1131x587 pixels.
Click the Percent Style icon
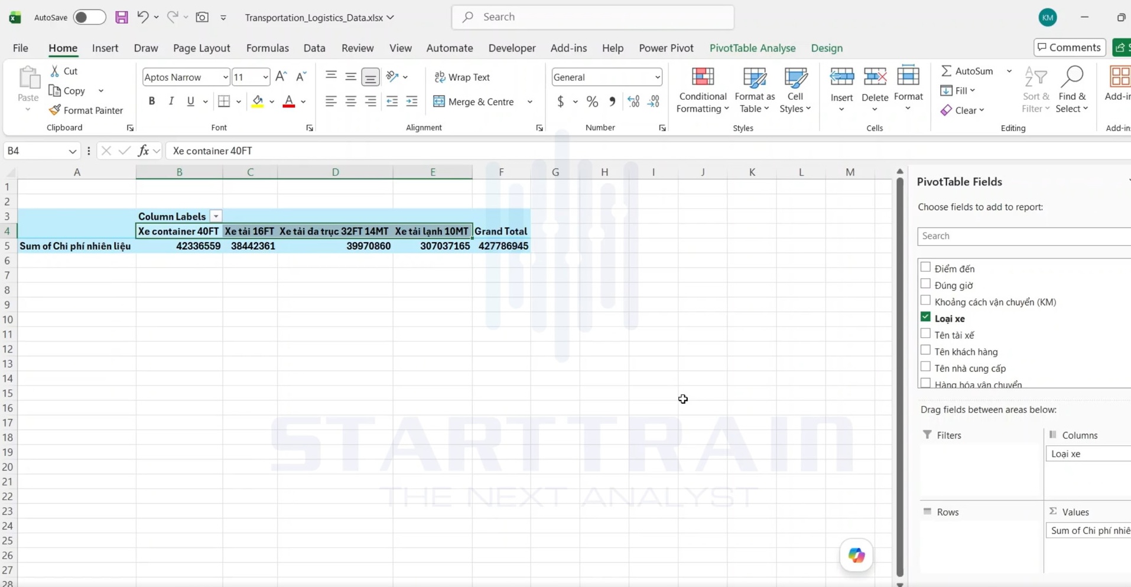(x=592, y=102)
